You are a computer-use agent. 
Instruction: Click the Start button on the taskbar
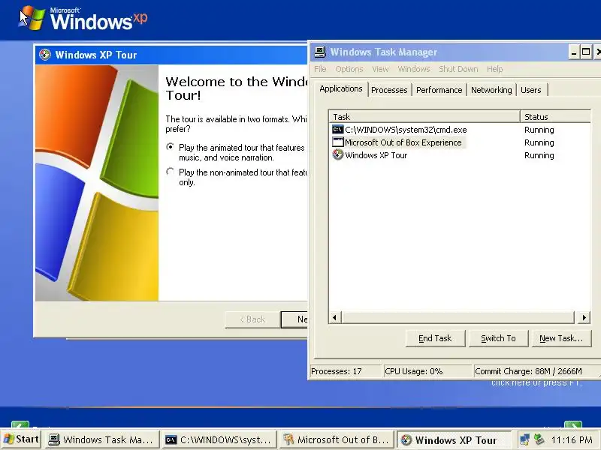tap(22, 439)
